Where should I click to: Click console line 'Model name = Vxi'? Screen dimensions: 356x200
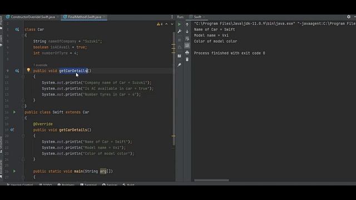click(211, 36)
